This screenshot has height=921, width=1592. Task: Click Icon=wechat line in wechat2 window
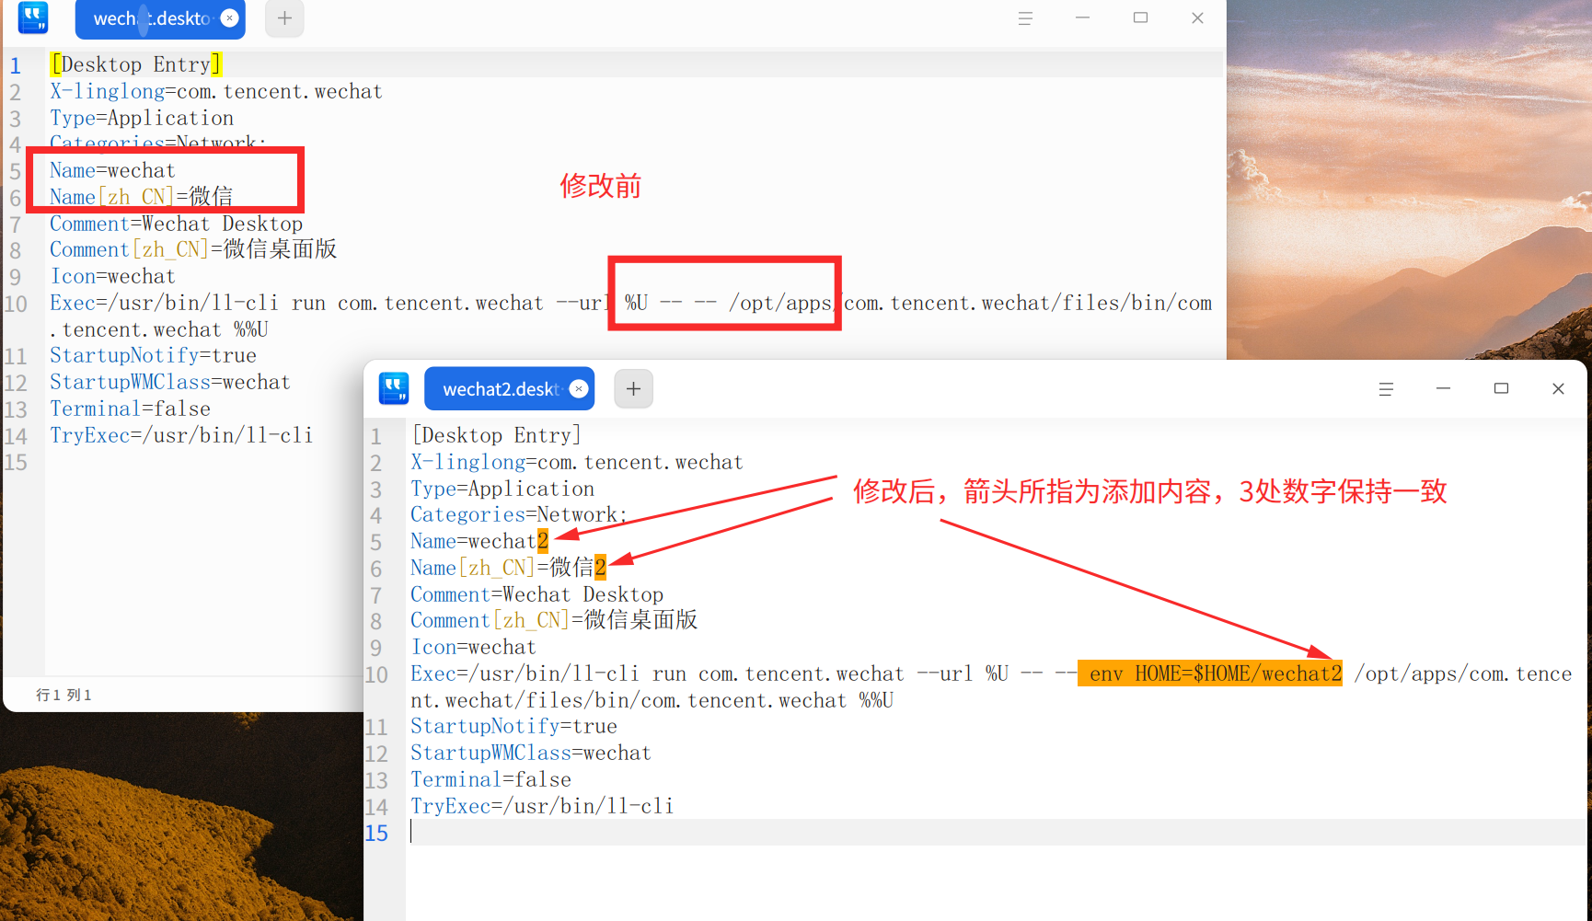click(x=473, y=647)
